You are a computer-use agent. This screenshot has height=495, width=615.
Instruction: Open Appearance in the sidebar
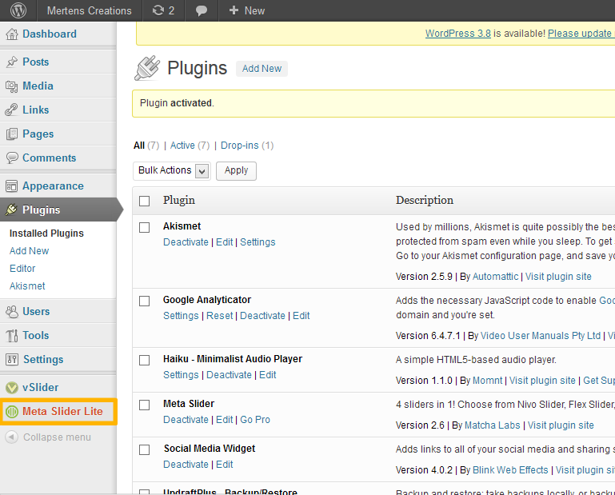53,186
